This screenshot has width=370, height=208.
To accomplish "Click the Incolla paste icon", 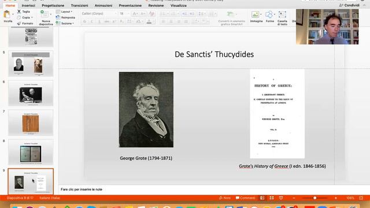I will (7, 14).
